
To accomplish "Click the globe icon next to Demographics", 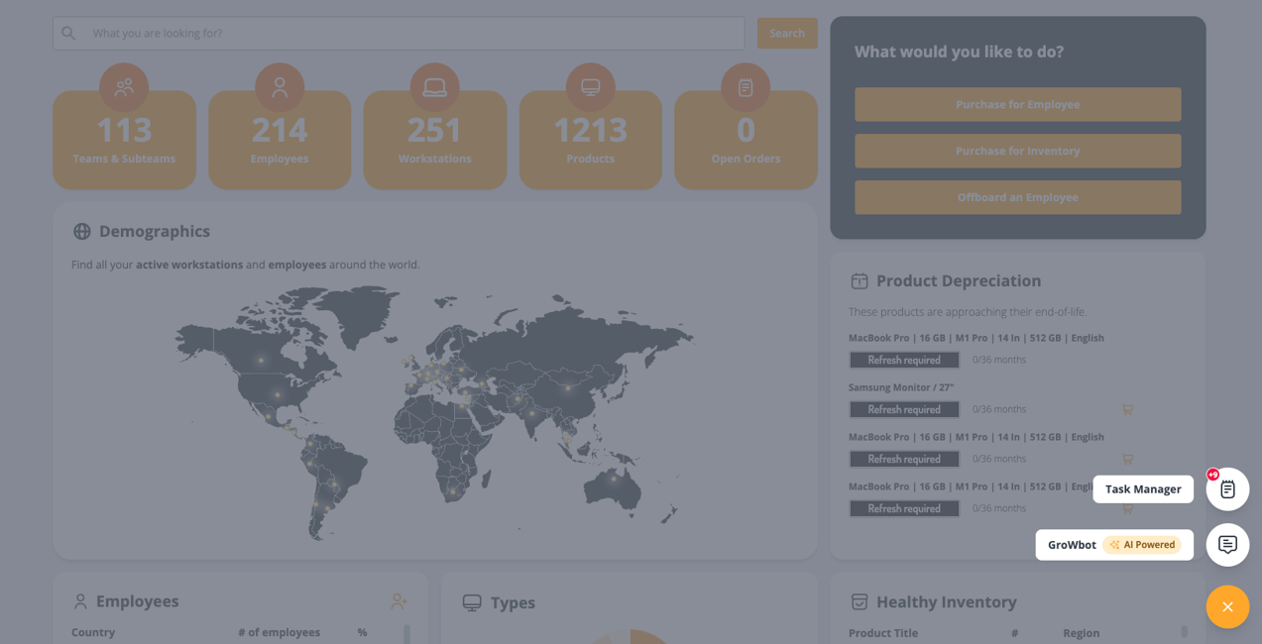I will pyautogui.click(x=80, y=231).
